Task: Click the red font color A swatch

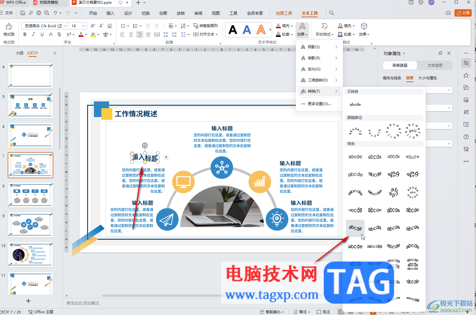Action: (x=81, y=34)
